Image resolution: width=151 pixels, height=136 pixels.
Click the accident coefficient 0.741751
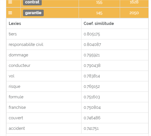tap(91, 129)
